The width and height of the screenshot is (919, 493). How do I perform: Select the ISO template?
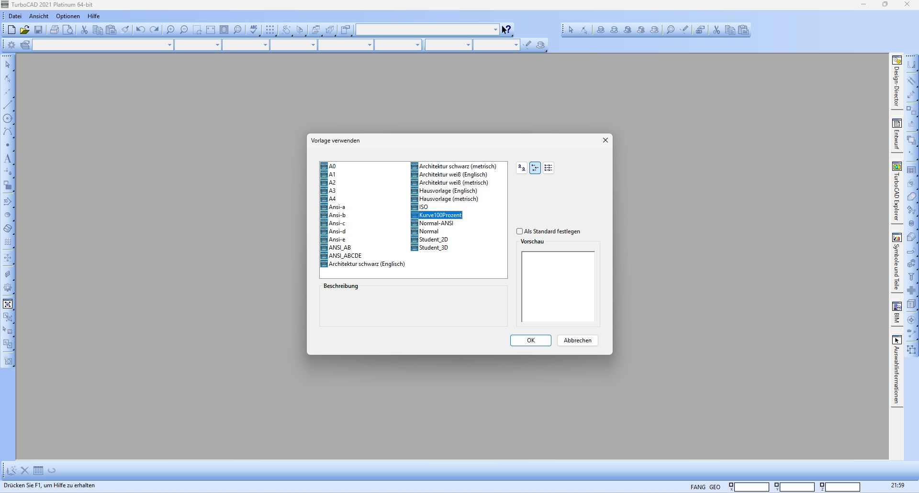(420, 207)
